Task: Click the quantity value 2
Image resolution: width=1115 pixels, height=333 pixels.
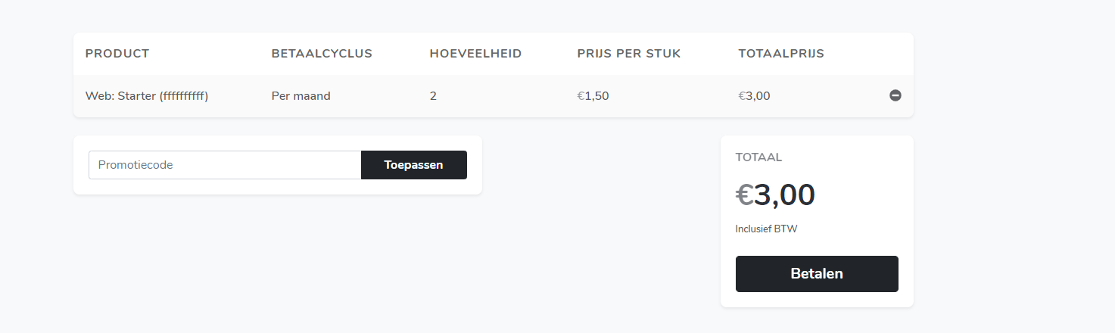Action: [433, 96]
